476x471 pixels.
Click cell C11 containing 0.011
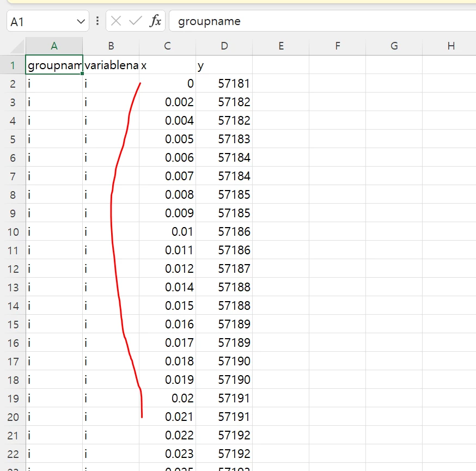coord(167,250)
